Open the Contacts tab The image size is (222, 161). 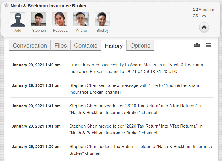[86, 46]
